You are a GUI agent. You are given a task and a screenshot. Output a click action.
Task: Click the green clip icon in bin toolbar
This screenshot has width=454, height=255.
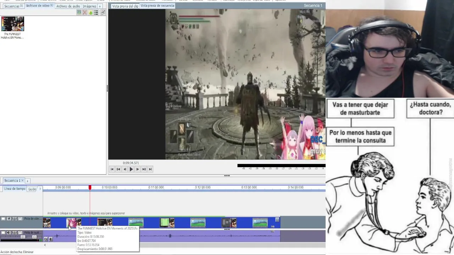(79, 12)
